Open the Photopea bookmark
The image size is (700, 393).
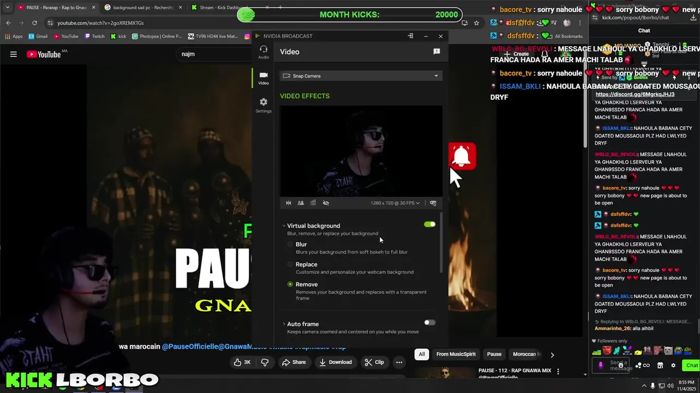[x=157, y=37]
